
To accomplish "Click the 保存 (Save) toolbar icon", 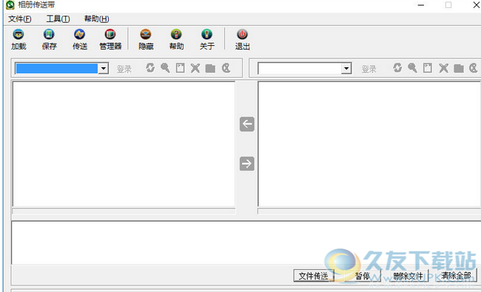I will (49, 39).
